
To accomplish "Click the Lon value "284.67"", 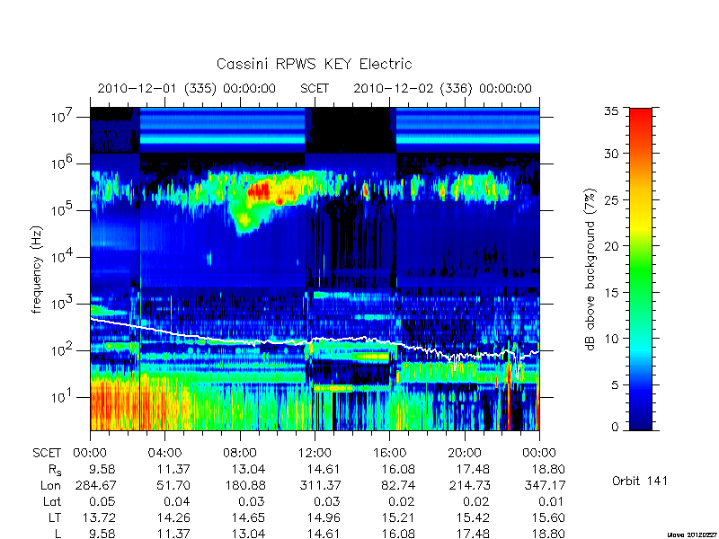I will pos(96,485).
